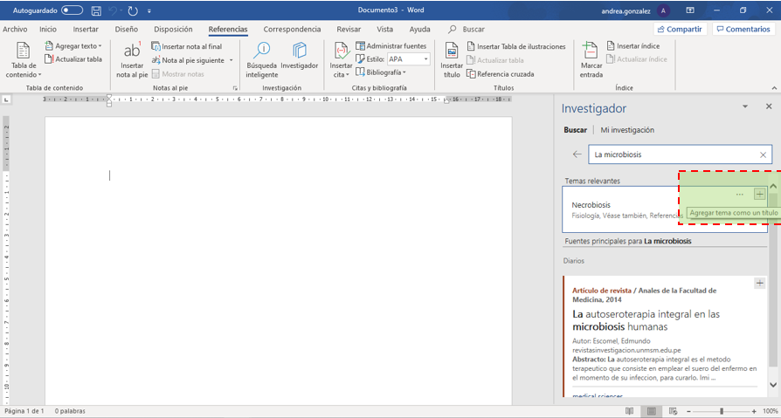Viewport: 781px width, 418px height.
Task: Switch to the Diseño tab
Action: coord(126,30)
